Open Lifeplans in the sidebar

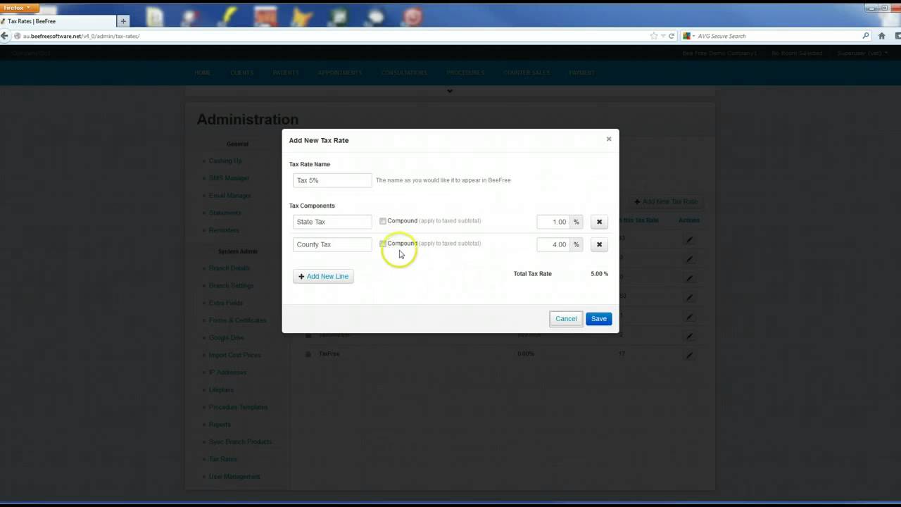(221, 389)
